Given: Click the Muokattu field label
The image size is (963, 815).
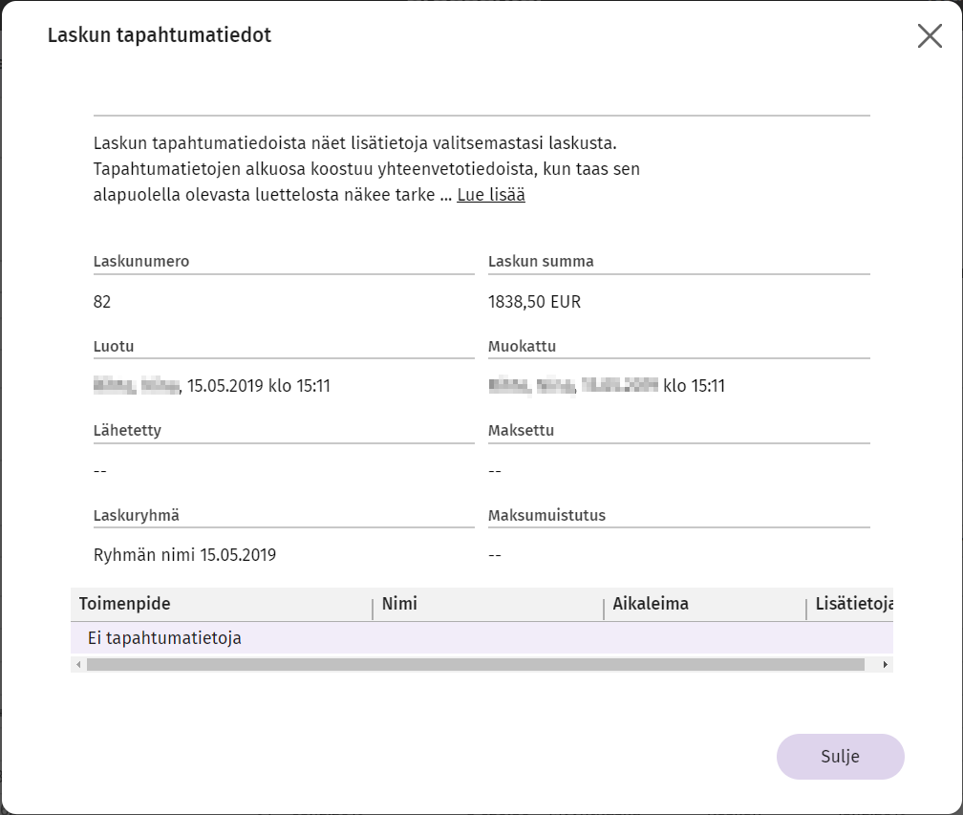Looking at the screenshot, I should click(522, 346).
